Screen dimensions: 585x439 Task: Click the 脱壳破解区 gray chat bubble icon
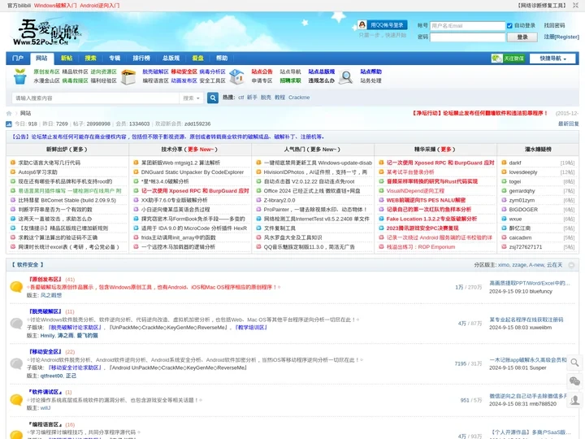[16, 323]
